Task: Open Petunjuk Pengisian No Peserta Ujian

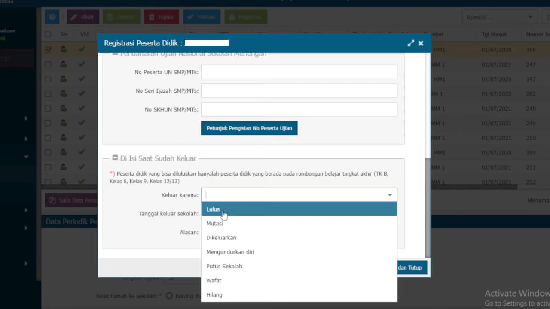Action: [249, 128]
